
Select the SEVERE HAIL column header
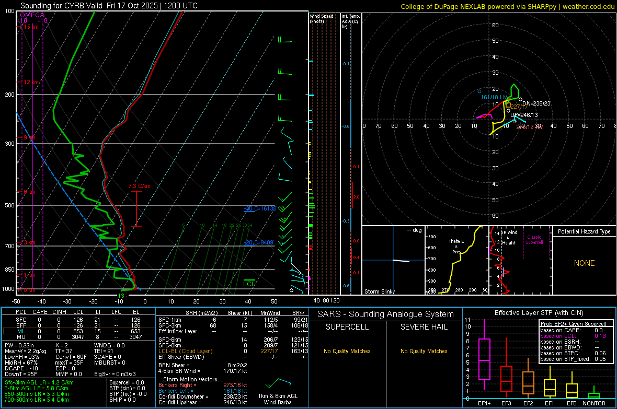(424, 327)
